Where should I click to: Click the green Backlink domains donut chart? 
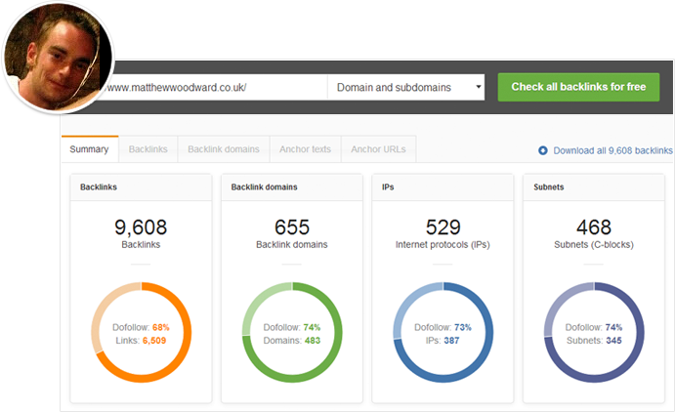(292, 331)
